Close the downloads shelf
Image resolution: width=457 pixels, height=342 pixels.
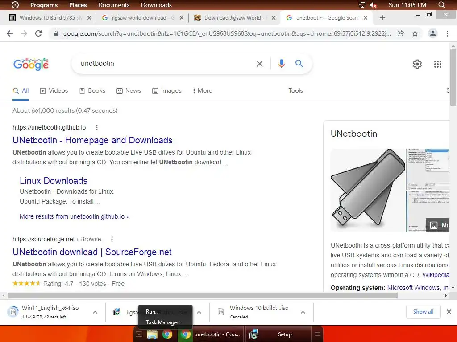click(x=449, y=312)
